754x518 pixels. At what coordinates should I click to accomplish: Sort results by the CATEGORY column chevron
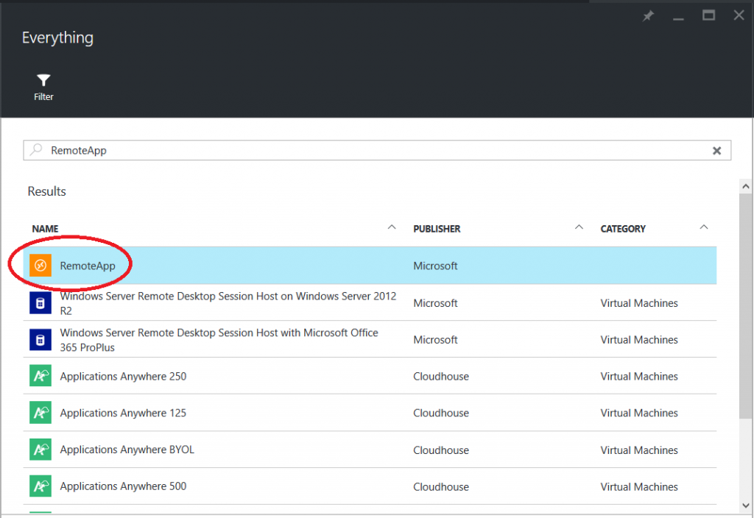click(x=703, y=227)
